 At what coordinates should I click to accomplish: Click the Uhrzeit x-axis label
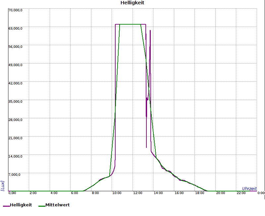click(x=249, y=189)
